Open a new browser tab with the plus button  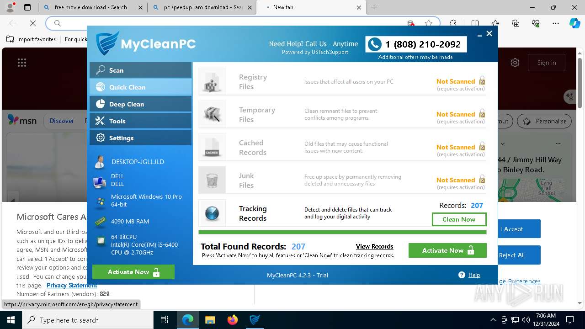pos(374,7)
